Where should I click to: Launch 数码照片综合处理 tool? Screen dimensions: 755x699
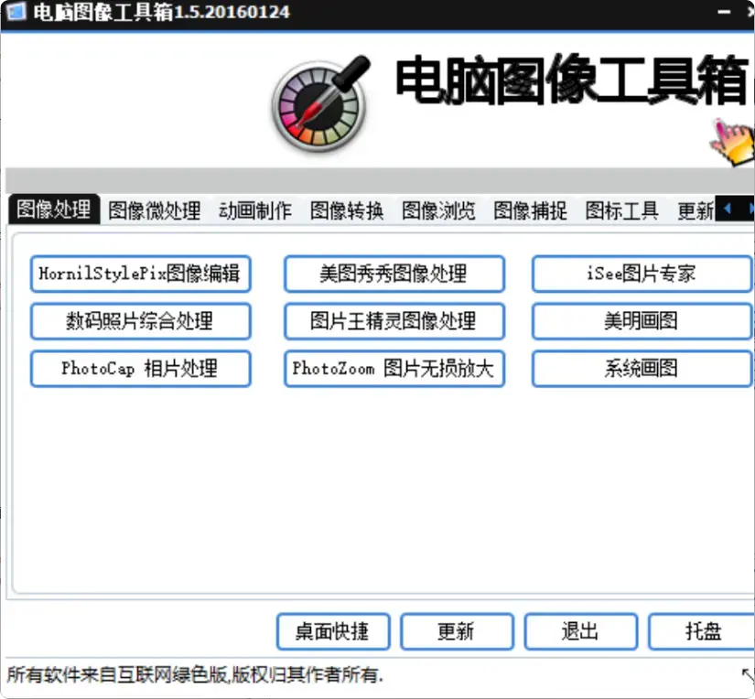(x=141, y=321)
